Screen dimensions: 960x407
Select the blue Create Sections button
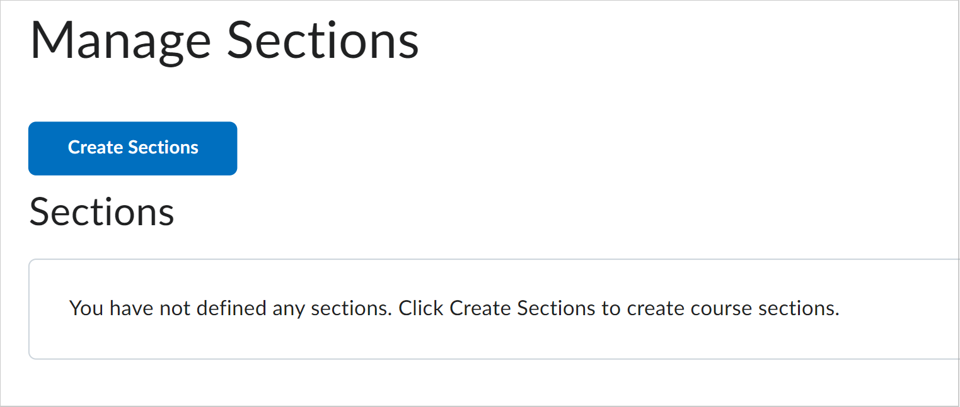[132, 148]
